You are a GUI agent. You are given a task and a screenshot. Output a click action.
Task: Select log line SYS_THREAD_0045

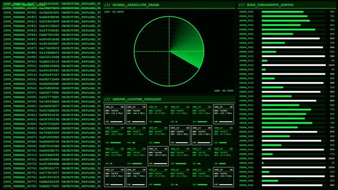[x=52, y=40]
